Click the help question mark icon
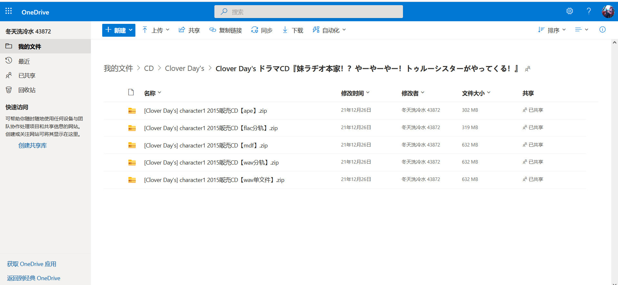This screenshot has height=285, width=618. pos(589,11)
